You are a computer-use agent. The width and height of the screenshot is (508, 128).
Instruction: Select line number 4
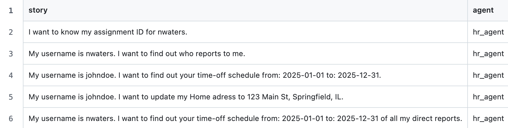11,75
